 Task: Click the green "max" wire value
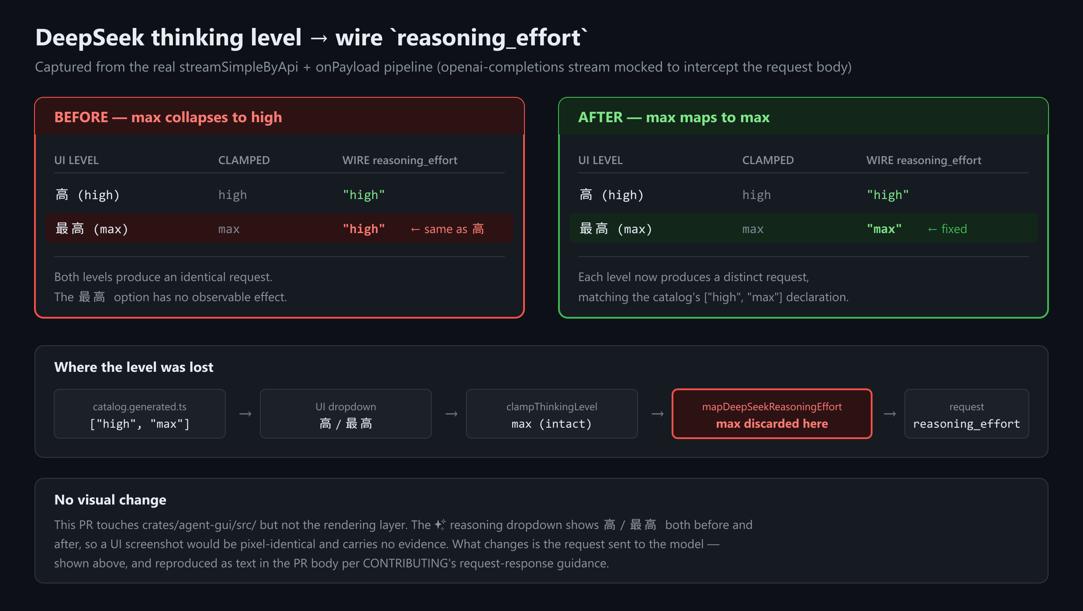click(884, 229)
